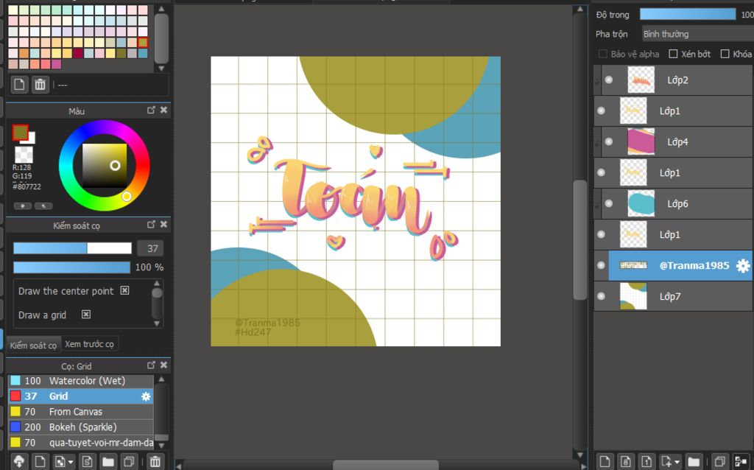Download cloud brush in brush panel
Image resolution: width=754 pixels, height=470 pixels.
click(19, 462)
